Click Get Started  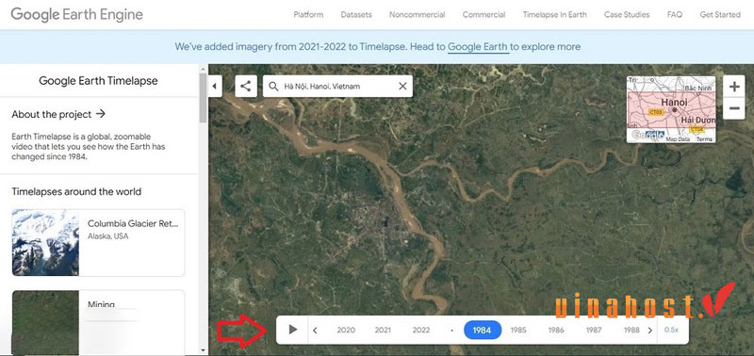[x=720, y=14]
